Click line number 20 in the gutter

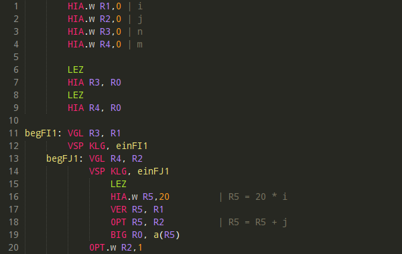click(x=13, y=247)
